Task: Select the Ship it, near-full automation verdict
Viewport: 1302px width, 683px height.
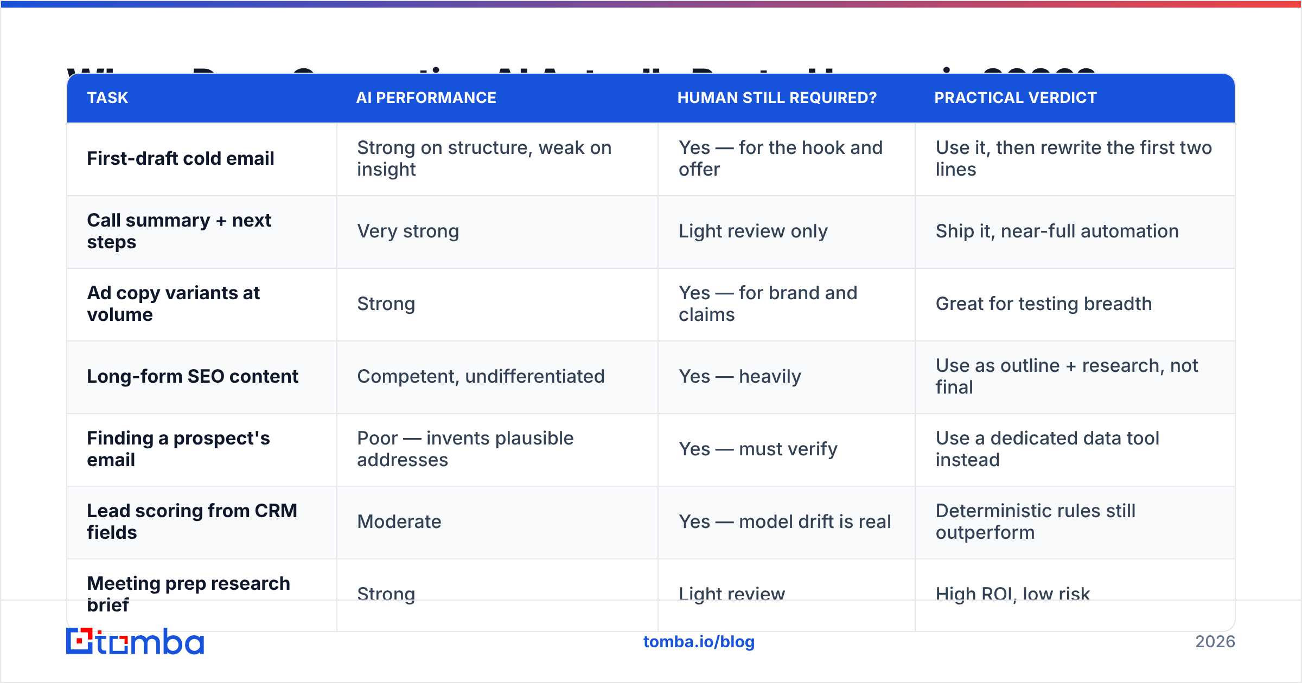Action: point(1075,232)
